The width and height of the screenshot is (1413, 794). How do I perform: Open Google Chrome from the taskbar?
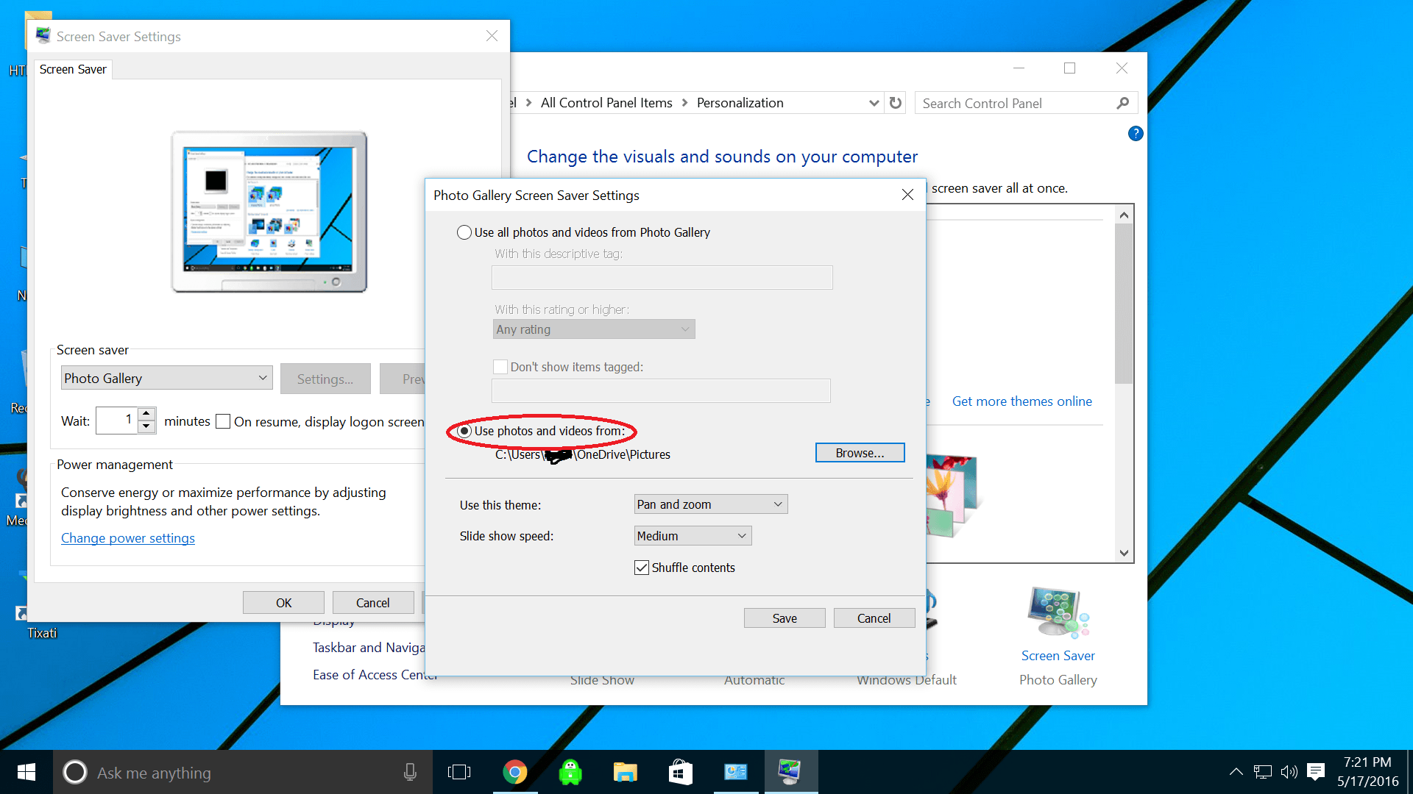[514, 772]
